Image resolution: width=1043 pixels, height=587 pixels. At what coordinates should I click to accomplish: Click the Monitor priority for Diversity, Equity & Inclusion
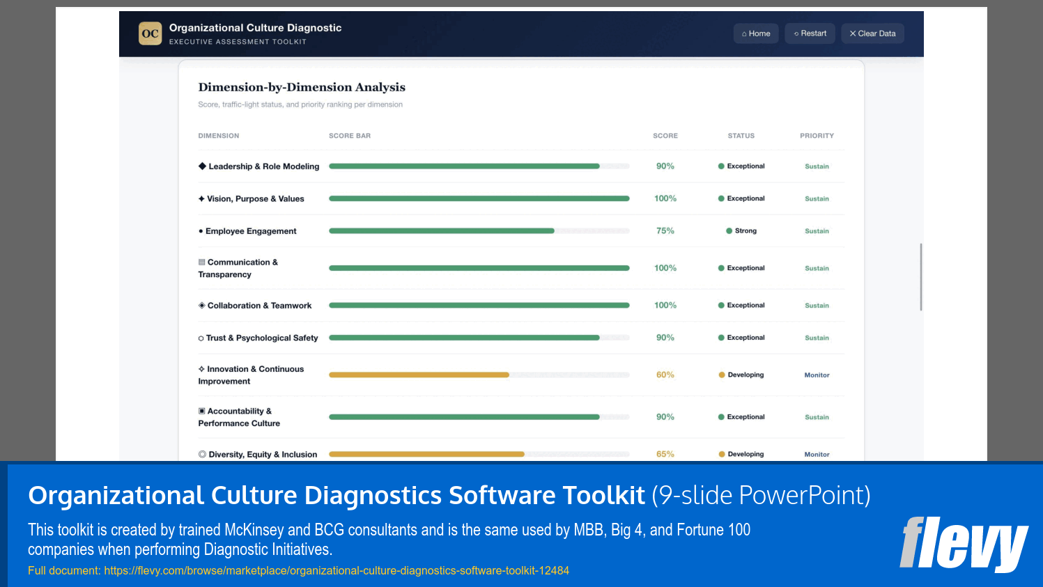(x=817, y=455)
